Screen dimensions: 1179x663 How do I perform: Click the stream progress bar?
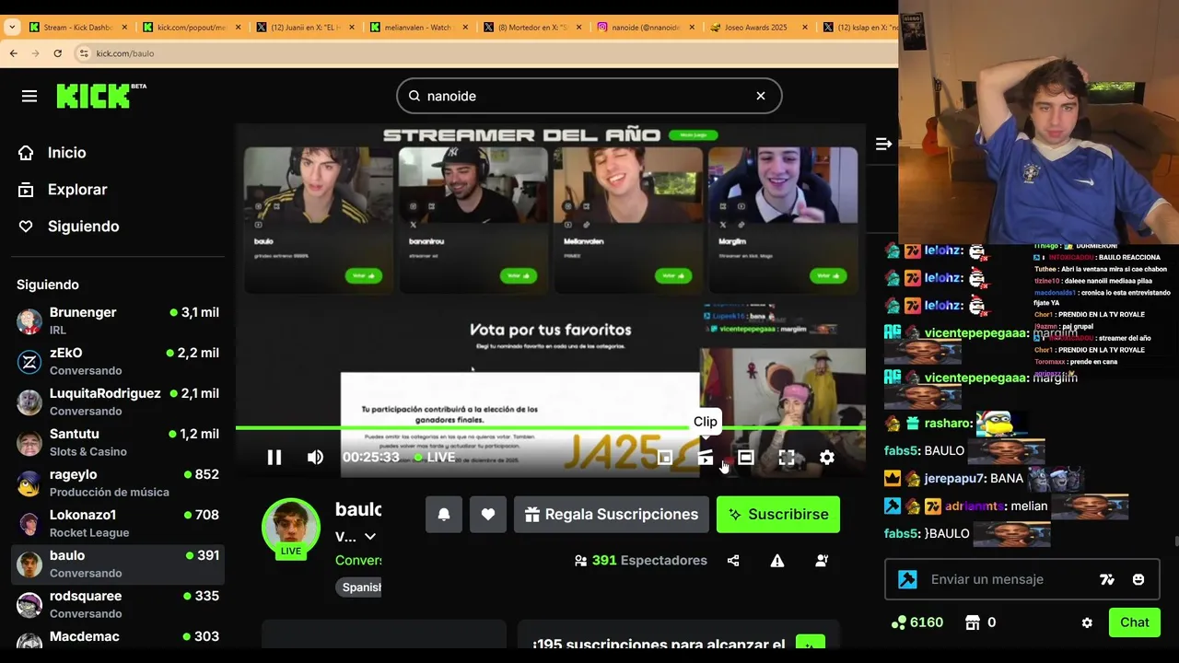pos(550,428)
